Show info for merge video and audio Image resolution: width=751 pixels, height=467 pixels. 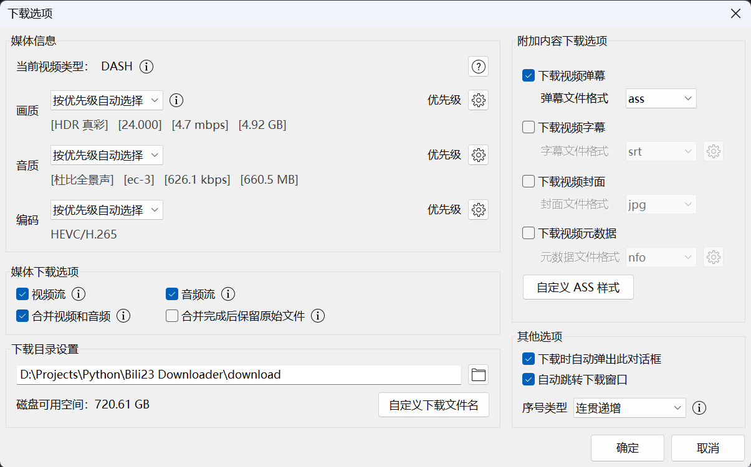[123, 316]
